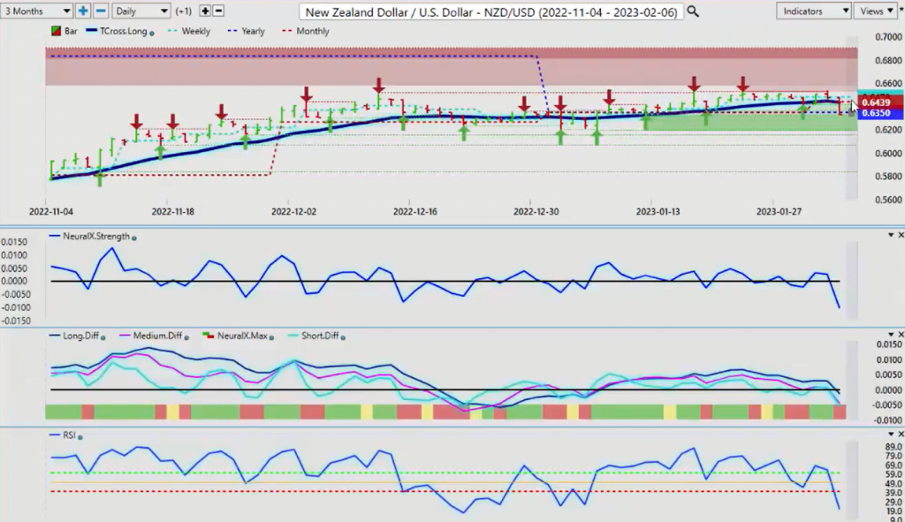Screen dimensions: 905x522
Task: Click the NeuralX.Max legend color icon
Action: pyautogui.click(x=208, y=336)
